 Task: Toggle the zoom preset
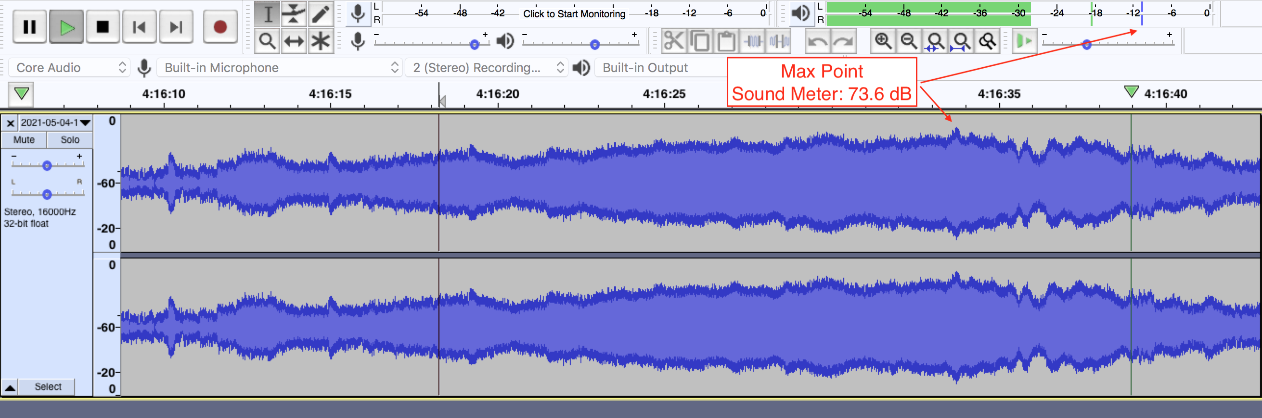(x=987, y=40)
